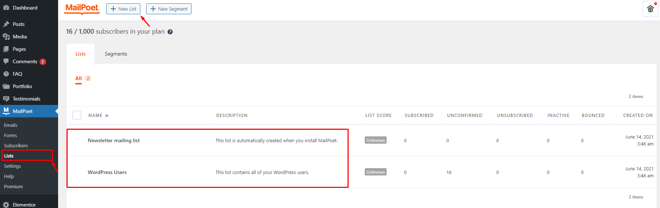660x208 pixels.
Task: Click the Media icon in sidebar
Action: 6,37
